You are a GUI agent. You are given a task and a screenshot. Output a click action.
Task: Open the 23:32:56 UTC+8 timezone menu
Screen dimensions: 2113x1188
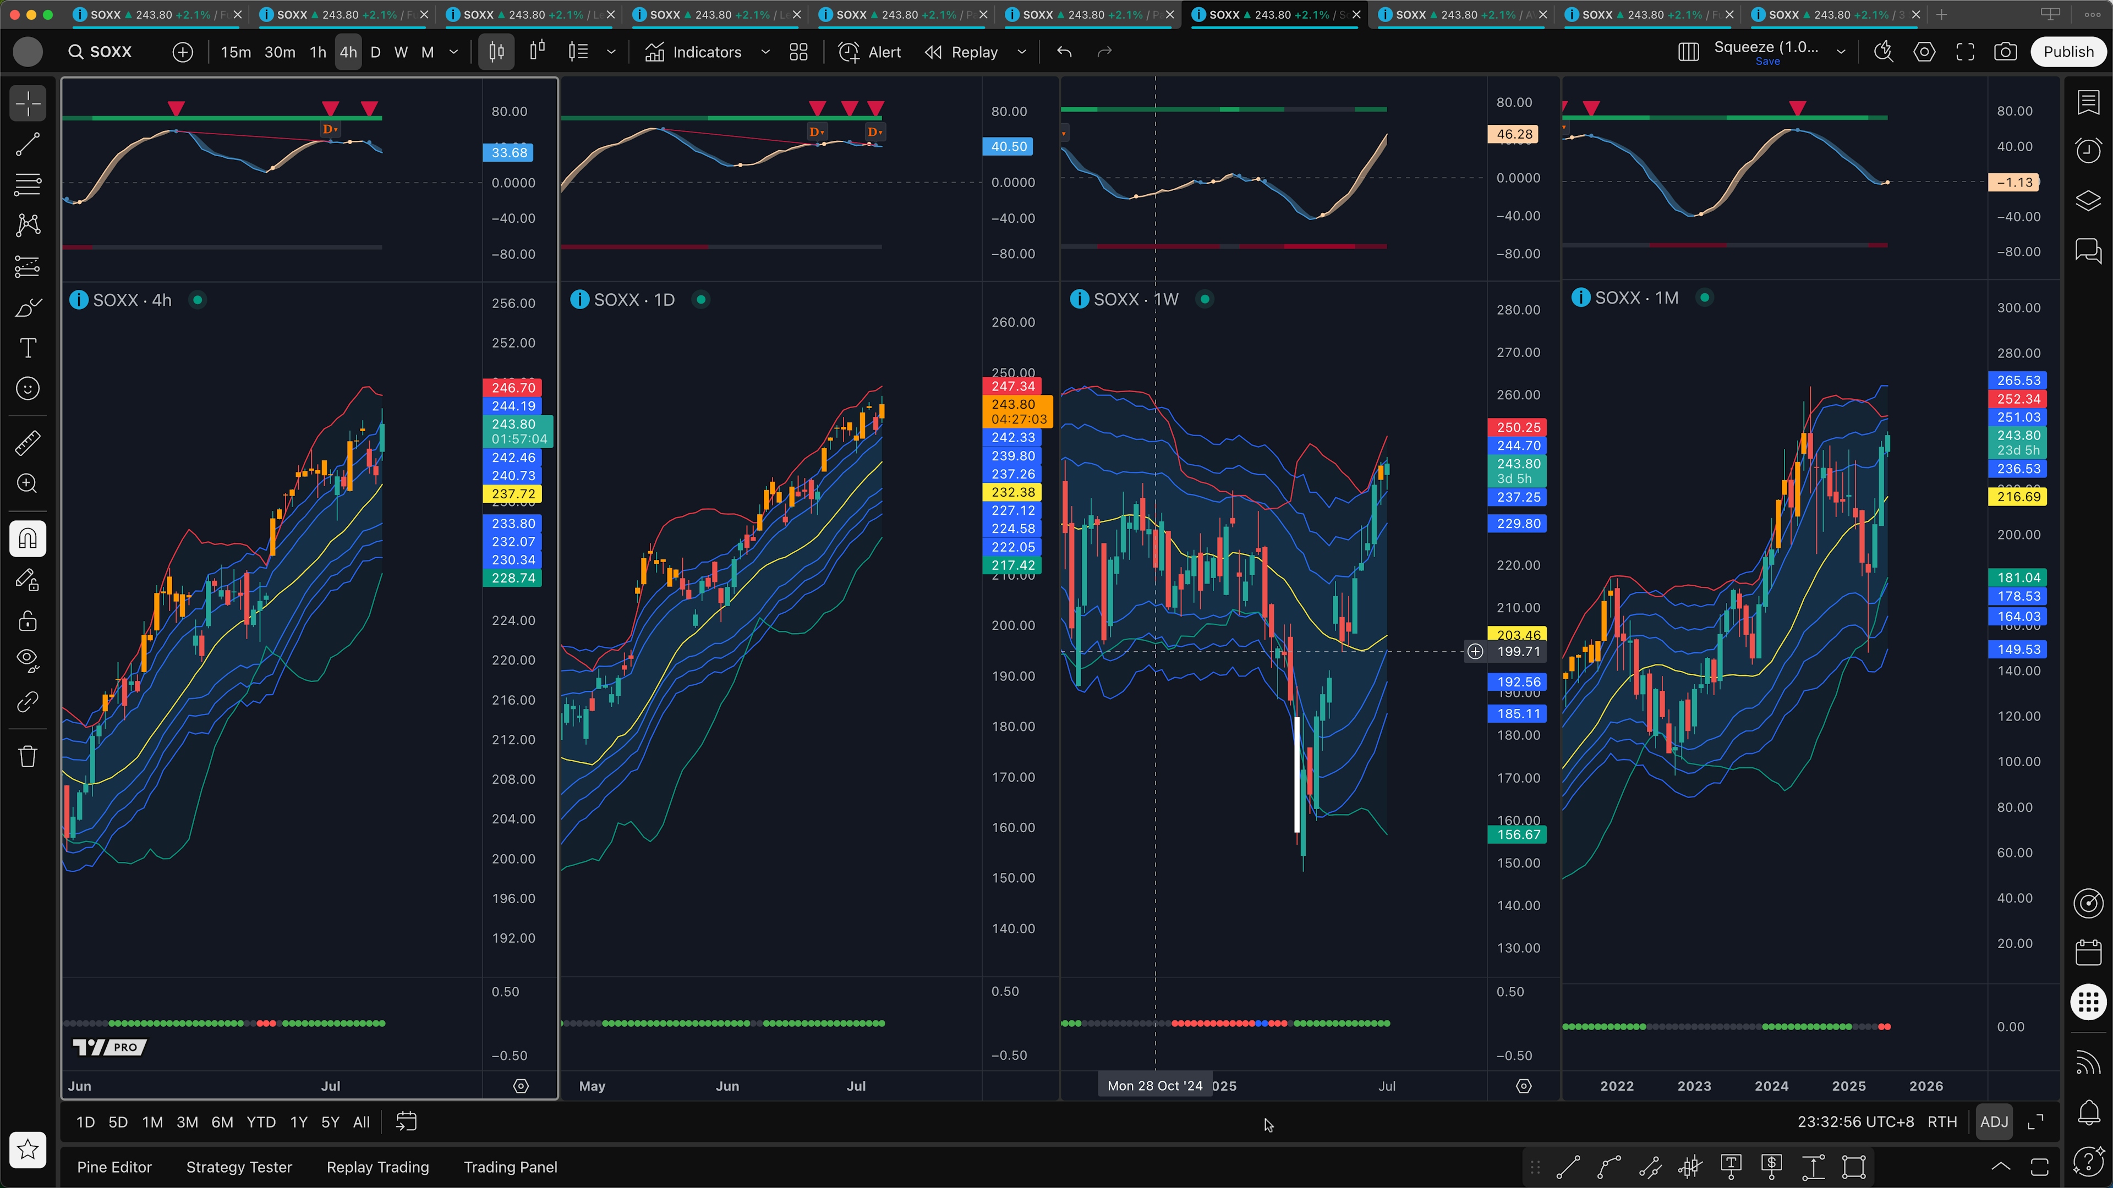tap(1855, 1123)
